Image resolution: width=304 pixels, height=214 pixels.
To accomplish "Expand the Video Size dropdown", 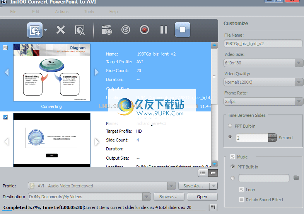I will click(299, 63).
